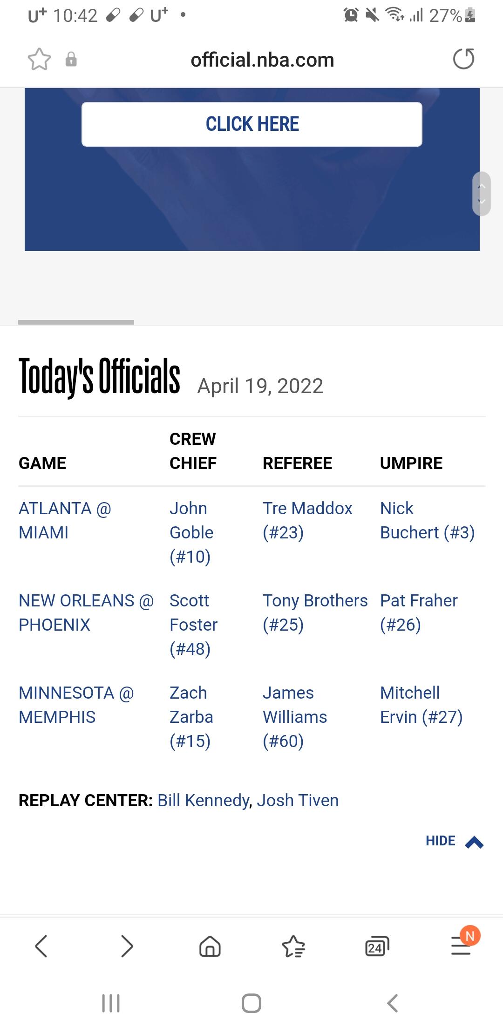503x1034 pixels.
Task: Tap Android recent apps button
Action: 111,1003
